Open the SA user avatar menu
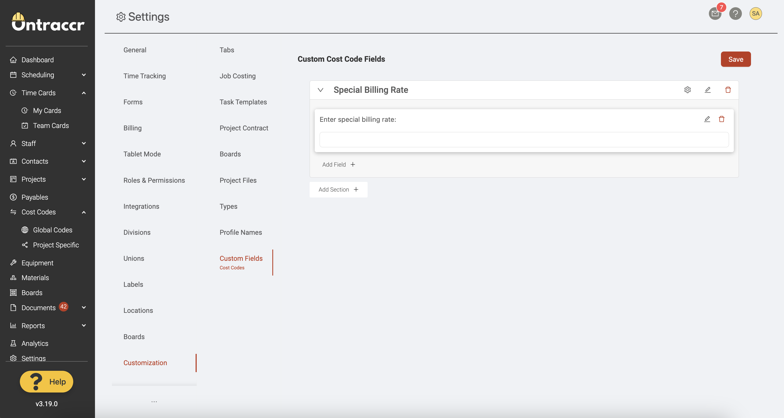This screenshot has width=784, height=418. point(755,14)
